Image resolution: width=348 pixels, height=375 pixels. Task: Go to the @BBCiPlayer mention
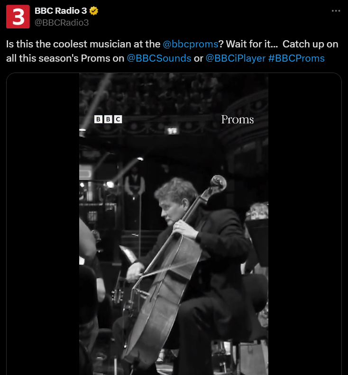point(235,58)
